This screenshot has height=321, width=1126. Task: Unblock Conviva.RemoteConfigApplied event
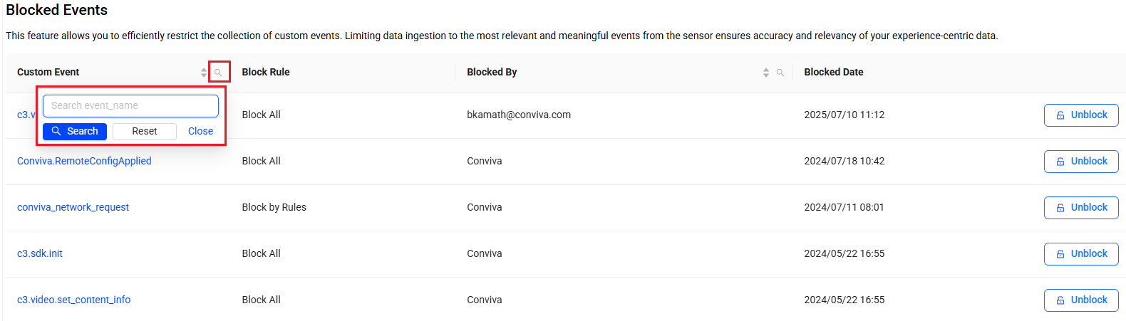pos(1081,162)
